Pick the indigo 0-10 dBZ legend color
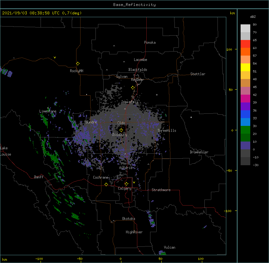 click(x=245, y=146)
